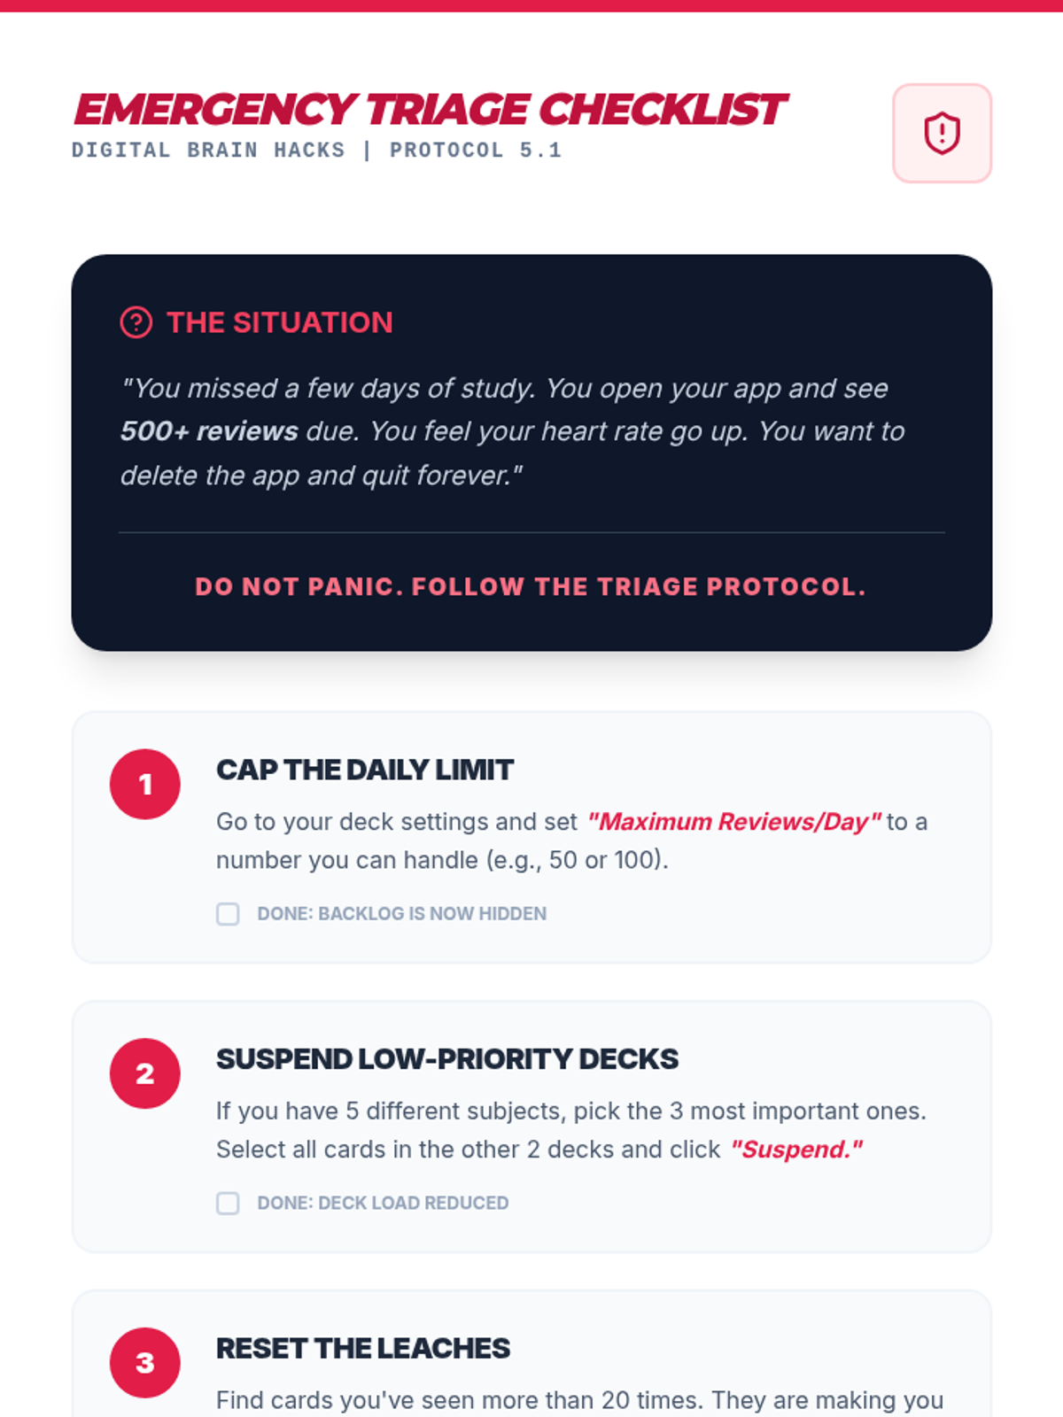
Task: Click the question mark situation icon
Action: [136, 322]
